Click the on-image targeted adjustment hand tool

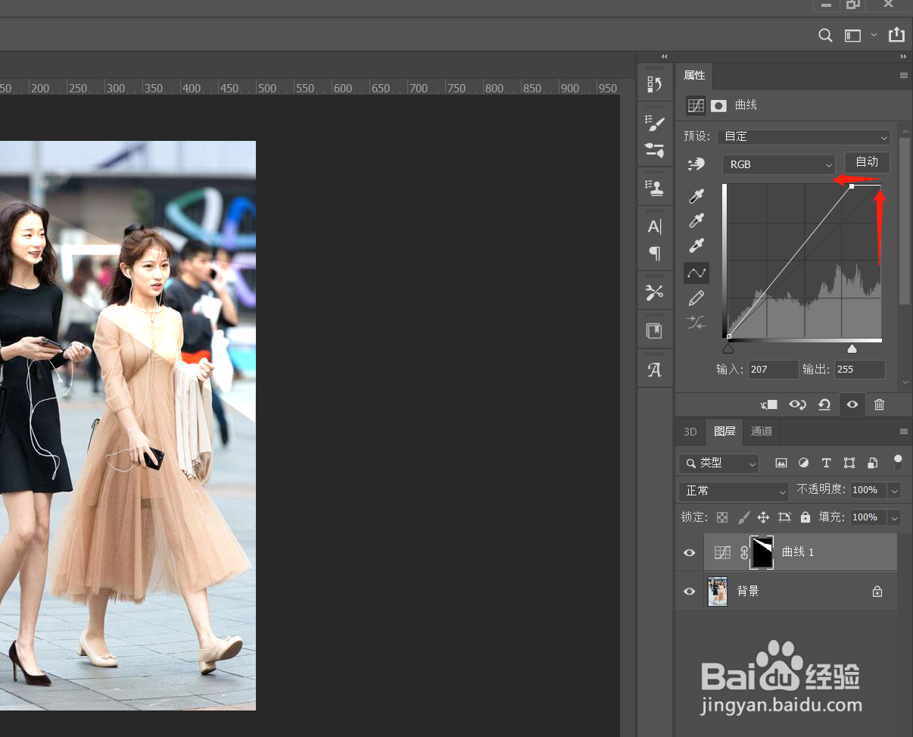[696, 164]
